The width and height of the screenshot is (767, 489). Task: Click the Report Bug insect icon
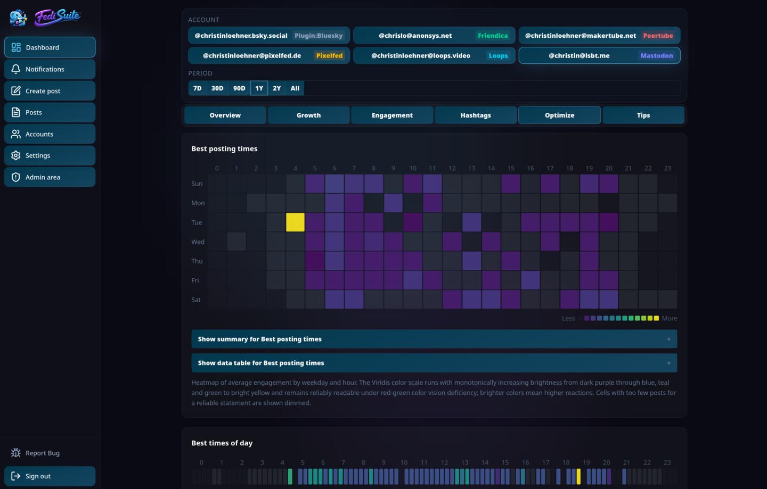point(16,453)
